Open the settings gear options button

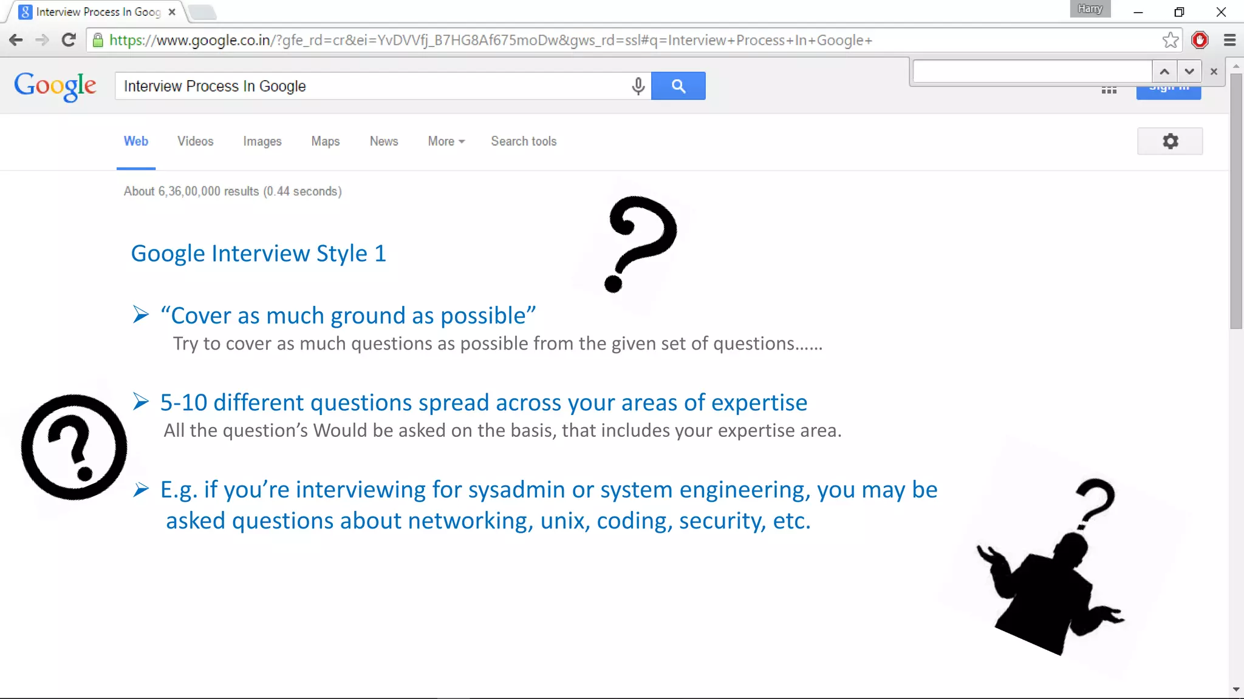click(1170, 141)
